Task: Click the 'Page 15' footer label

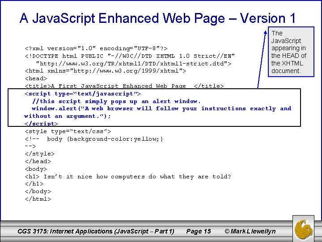Action: click(x=199, y=232)
